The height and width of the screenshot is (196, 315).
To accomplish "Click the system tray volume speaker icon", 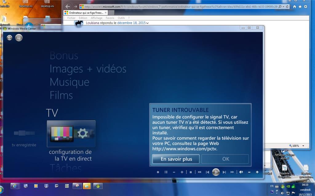I will click(x=282, y=193).
